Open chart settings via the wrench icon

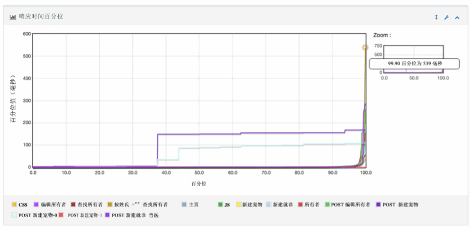point(447,17)
